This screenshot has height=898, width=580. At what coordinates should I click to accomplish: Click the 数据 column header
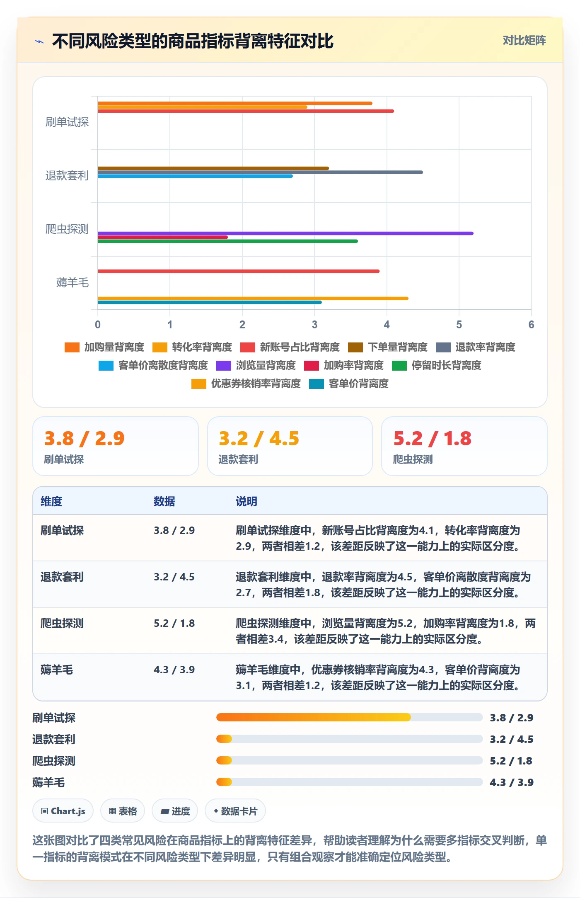(x=164, y=501)
